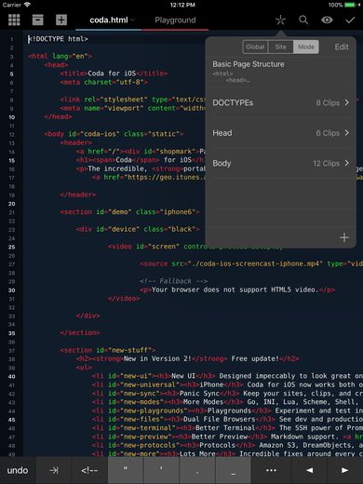Select the Site clips segment

coord(280,47)
